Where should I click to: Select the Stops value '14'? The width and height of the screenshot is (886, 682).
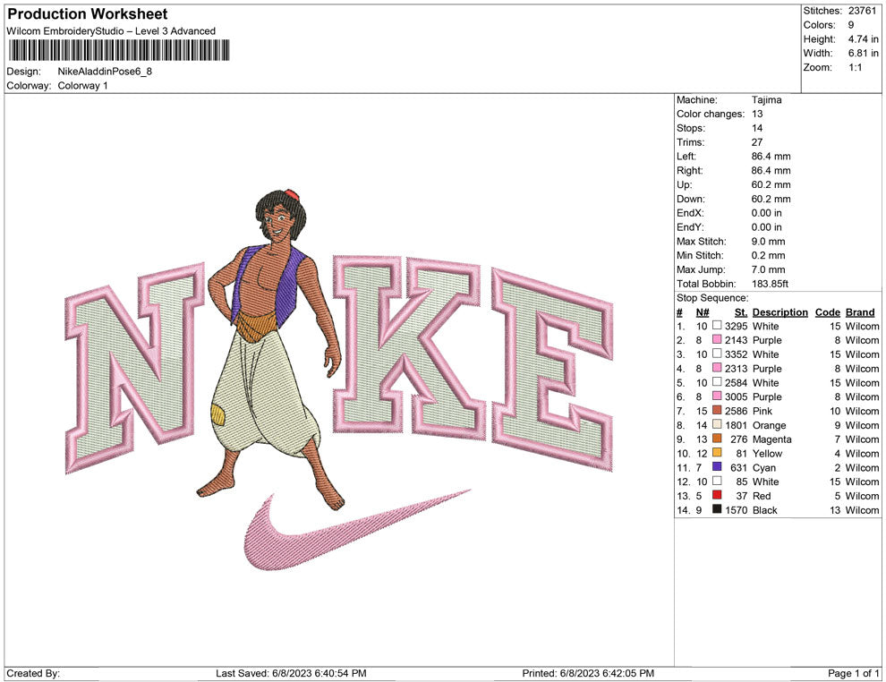click(756, 128)
